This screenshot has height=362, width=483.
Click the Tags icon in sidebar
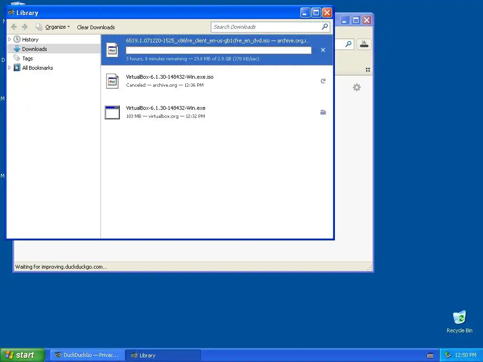pos(17,58)
